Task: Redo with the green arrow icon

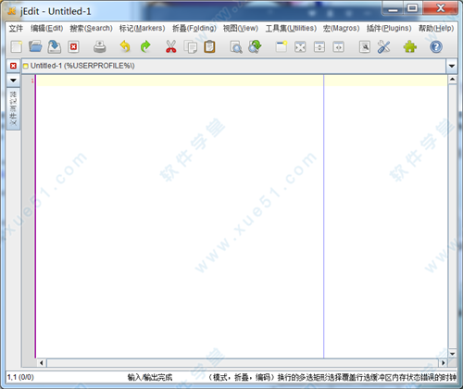Action: coord(145,46)
